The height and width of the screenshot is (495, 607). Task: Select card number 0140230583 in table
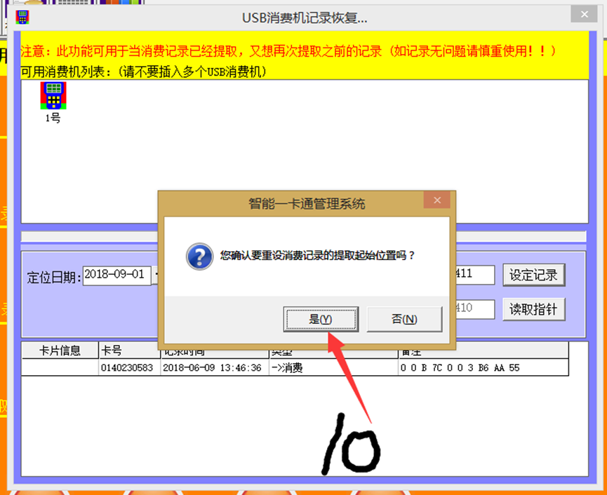coord(129,367)
